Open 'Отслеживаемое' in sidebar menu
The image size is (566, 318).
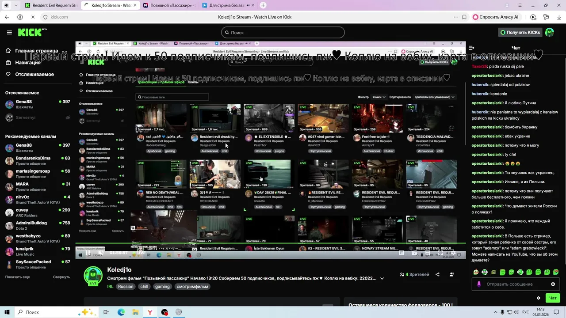tap(34, 74)
